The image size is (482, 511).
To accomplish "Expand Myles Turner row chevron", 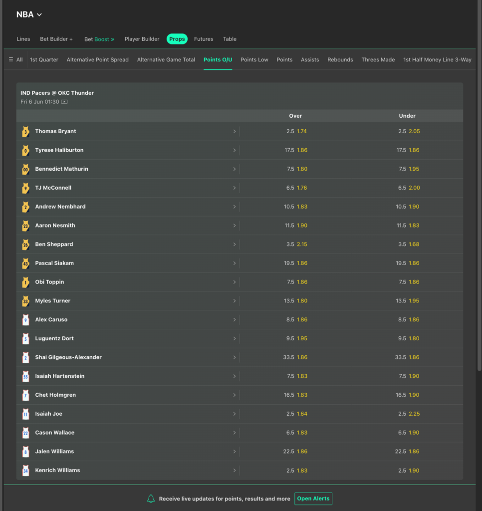I will (x=235, y=301).
